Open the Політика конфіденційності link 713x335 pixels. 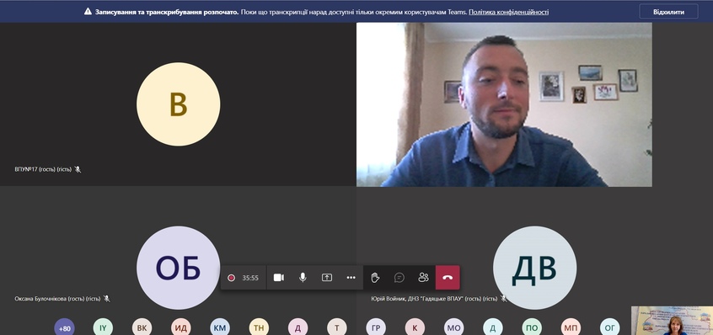click(508, 12)
